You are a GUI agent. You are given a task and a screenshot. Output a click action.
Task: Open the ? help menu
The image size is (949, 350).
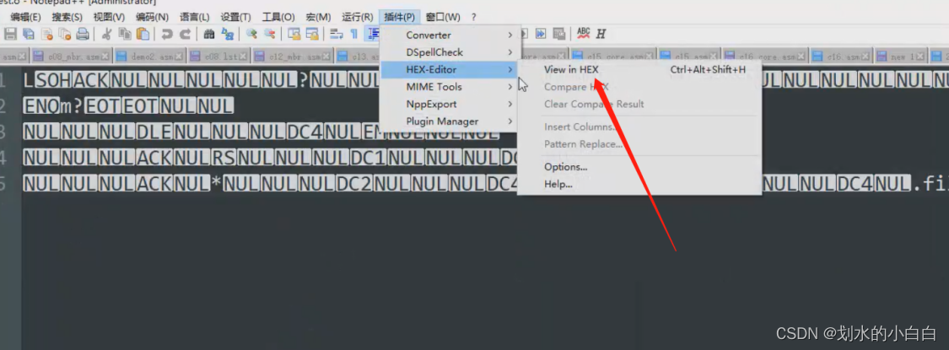[474, 17]
